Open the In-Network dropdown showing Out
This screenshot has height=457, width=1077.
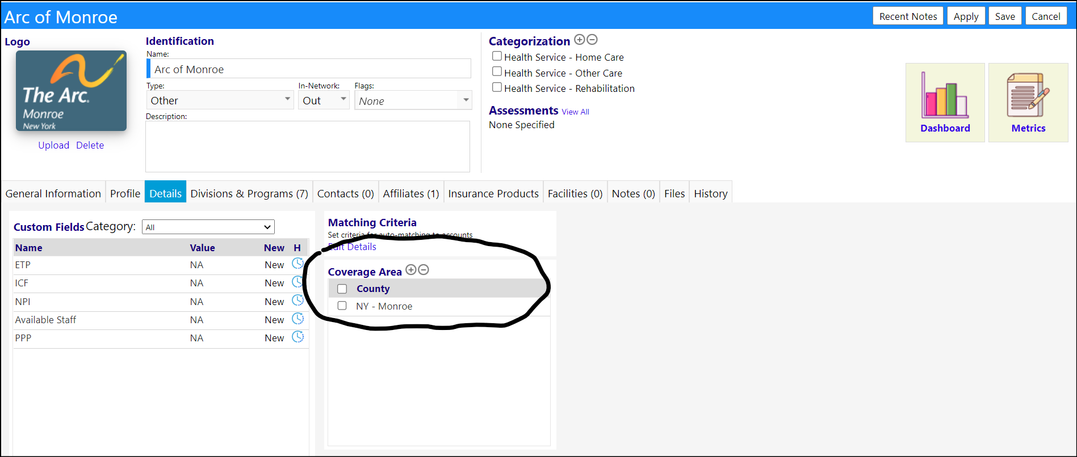click(x=324, y=100)
